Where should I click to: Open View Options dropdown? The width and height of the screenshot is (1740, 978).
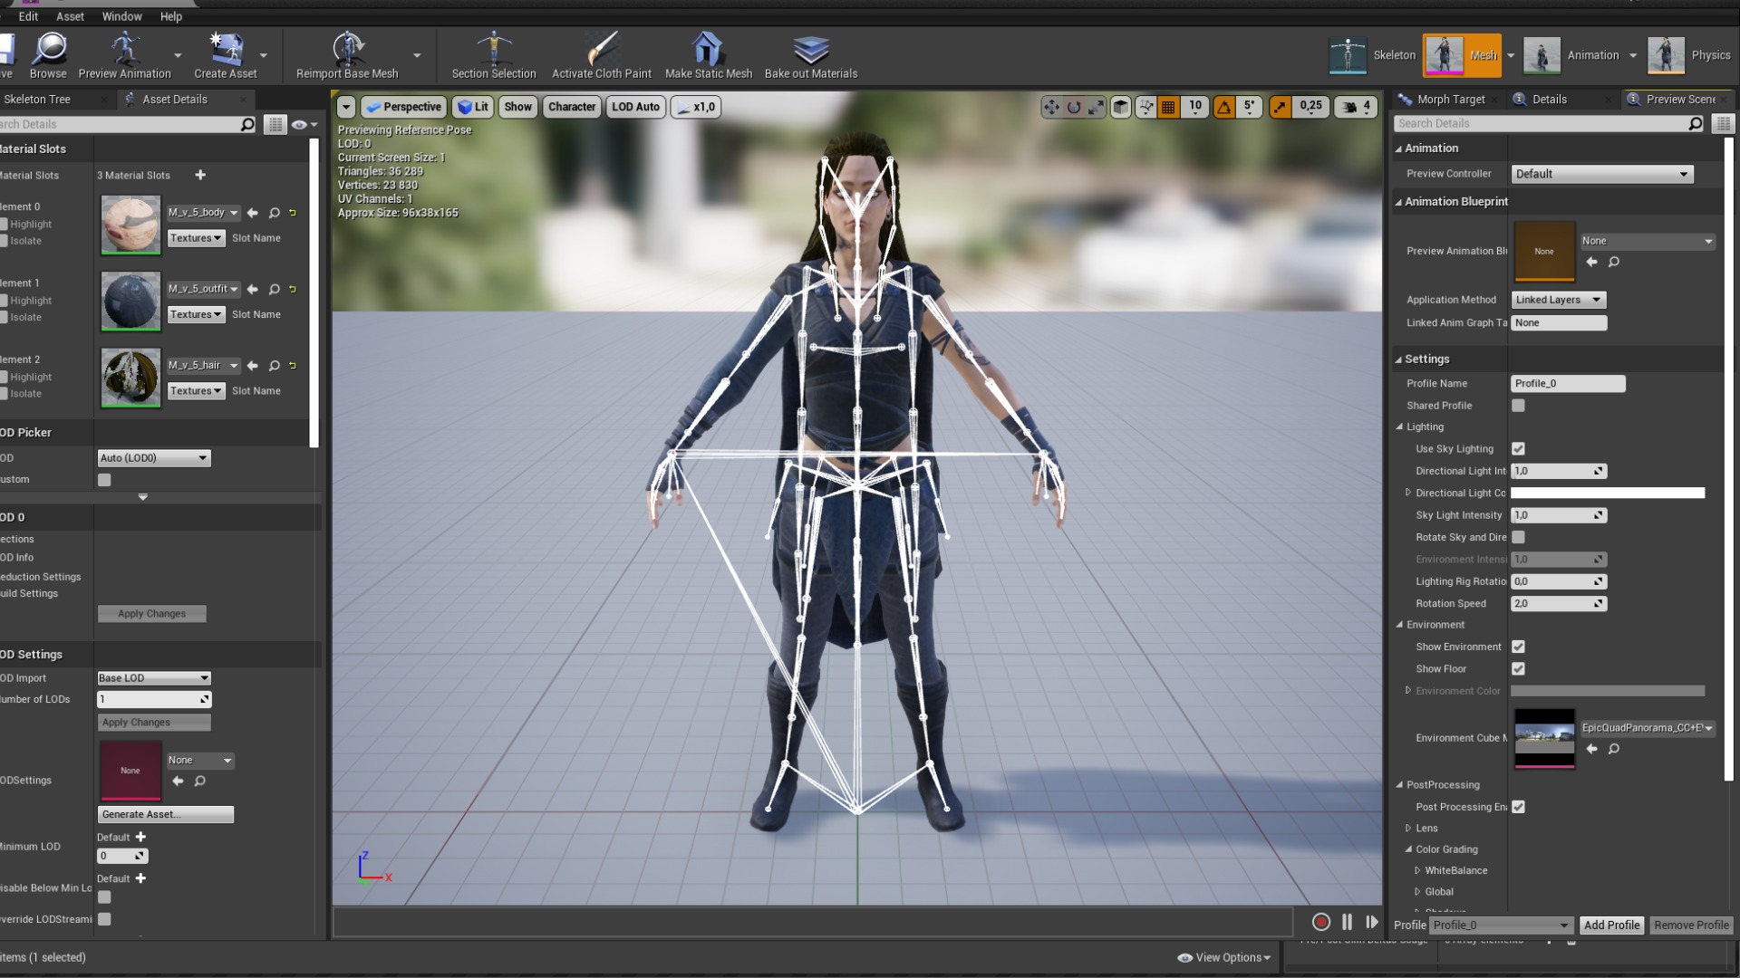pyautogui.click(x=1223, y=958)
